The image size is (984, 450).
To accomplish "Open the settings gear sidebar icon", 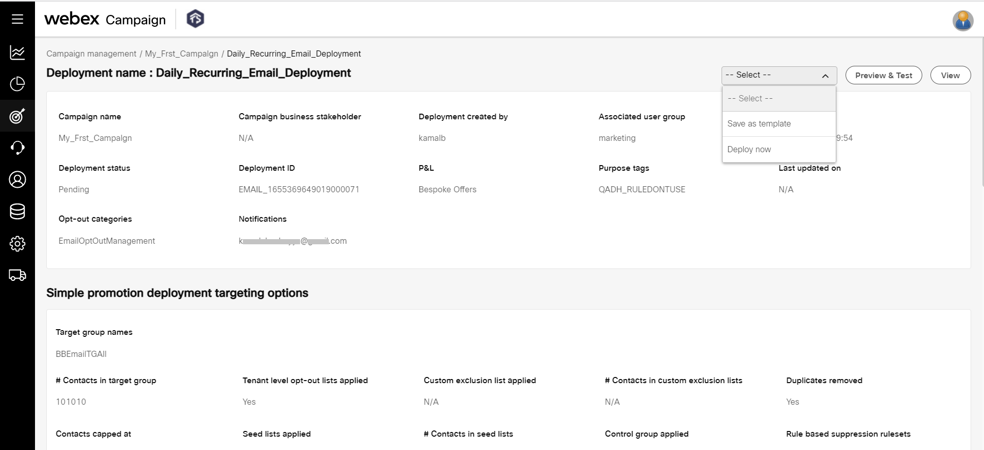I will point(17,243).
